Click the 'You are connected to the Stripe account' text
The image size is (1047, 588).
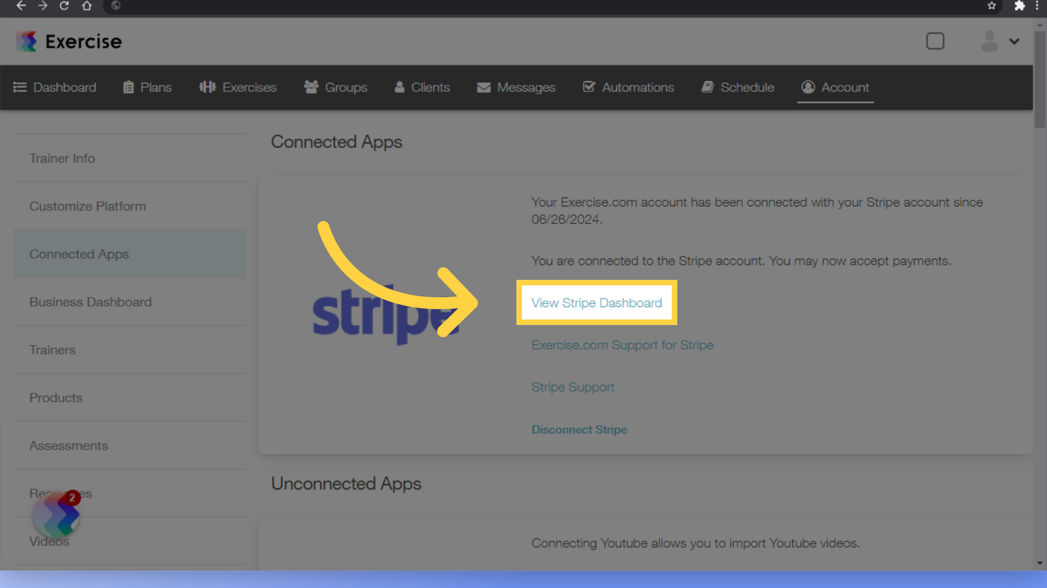741,261
